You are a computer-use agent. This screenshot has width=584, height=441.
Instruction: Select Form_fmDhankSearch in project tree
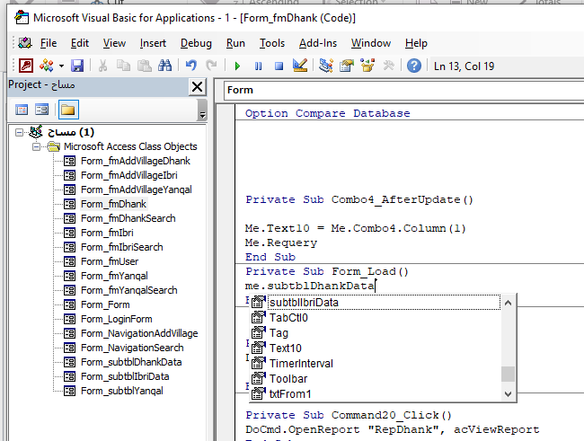coord(128,218)
